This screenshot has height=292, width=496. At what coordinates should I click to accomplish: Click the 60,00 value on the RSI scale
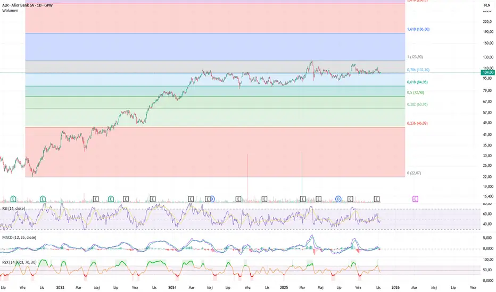tap(487, 214)
